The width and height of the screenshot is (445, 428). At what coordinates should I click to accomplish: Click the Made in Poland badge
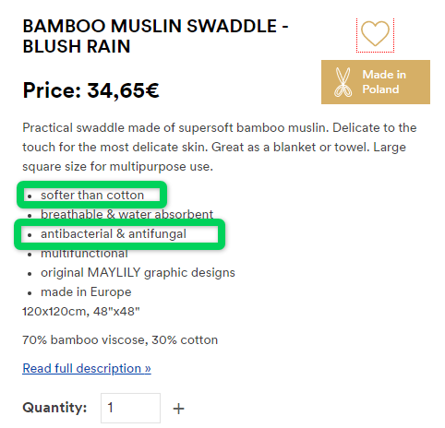[x=376, y=82]
